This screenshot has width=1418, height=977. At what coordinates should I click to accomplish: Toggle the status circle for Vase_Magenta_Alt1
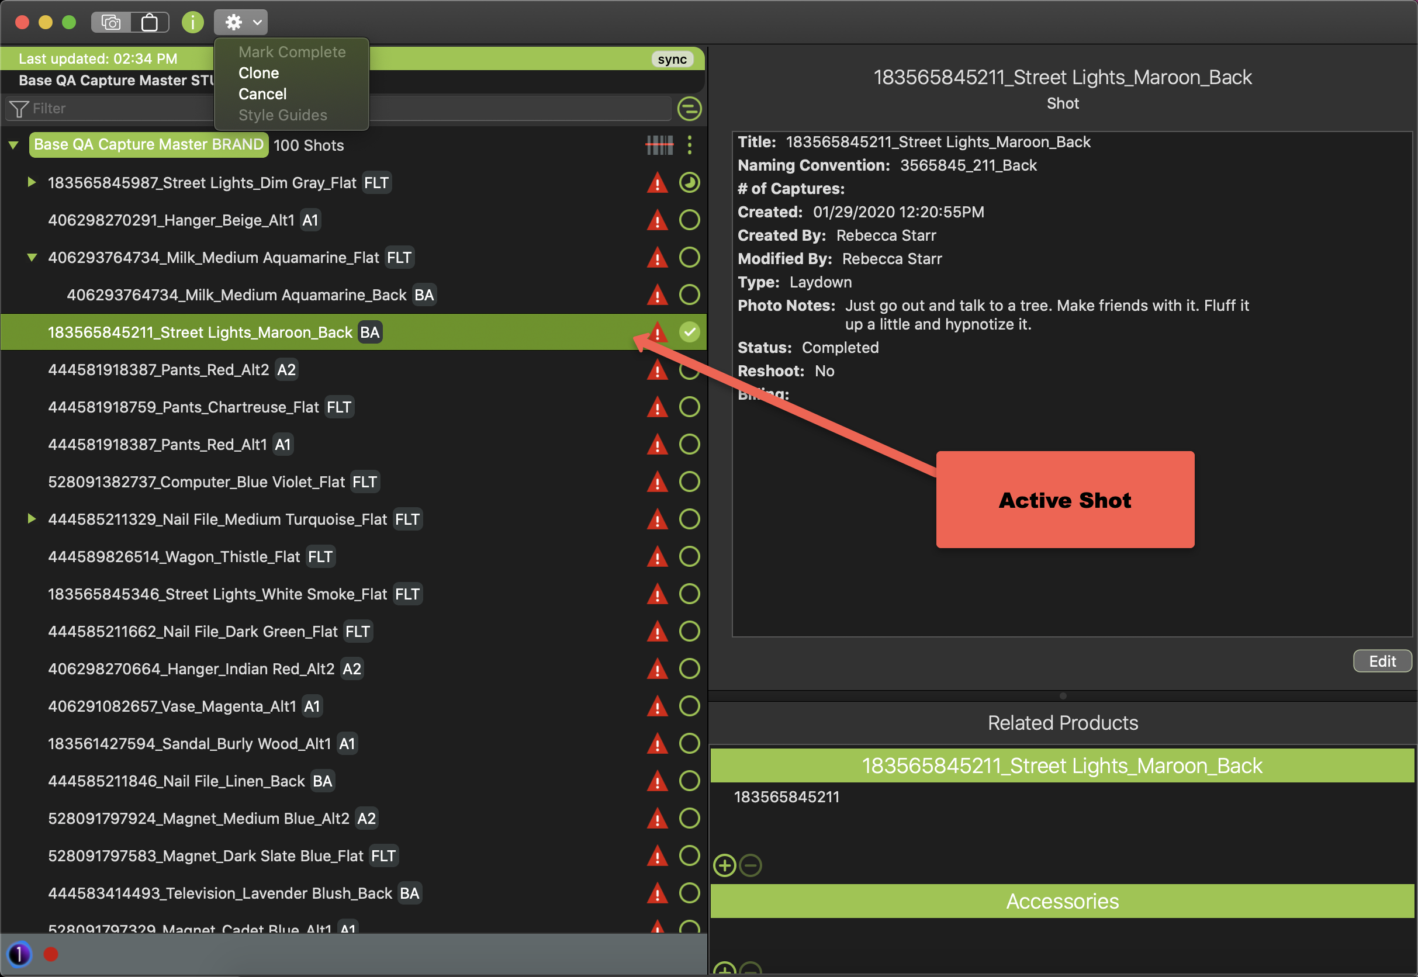pos(689,706)
